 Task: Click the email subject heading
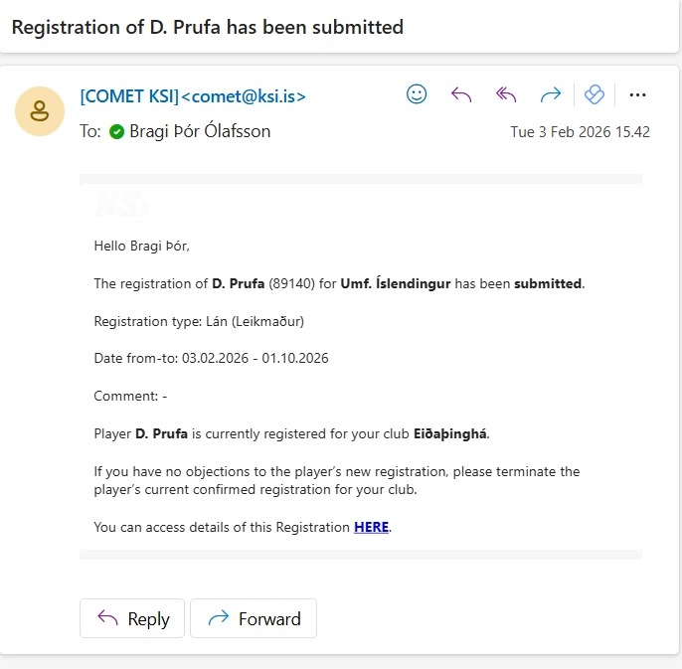coord(207,27)
